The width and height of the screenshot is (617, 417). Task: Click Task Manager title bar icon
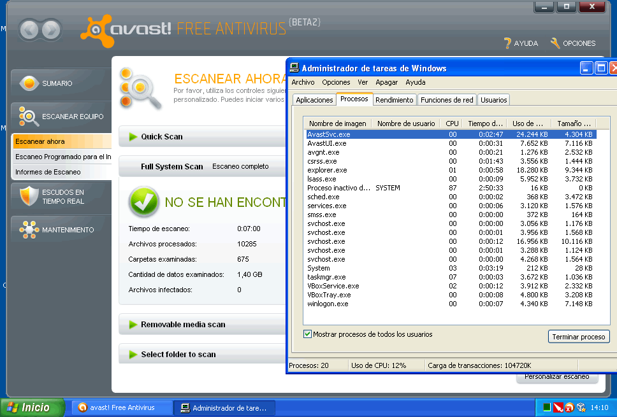click(x=294, y=68)
